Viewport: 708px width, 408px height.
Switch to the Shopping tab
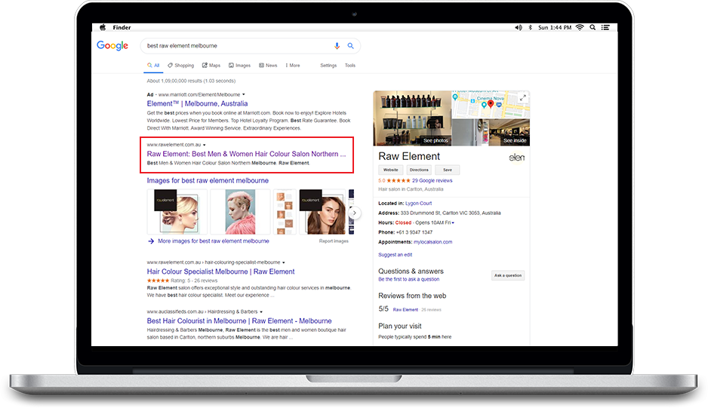coord(180,66)
